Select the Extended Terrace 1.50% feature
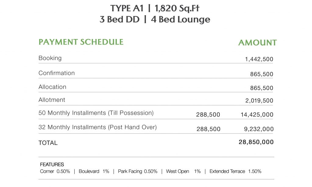 click(x=235, y=171)
